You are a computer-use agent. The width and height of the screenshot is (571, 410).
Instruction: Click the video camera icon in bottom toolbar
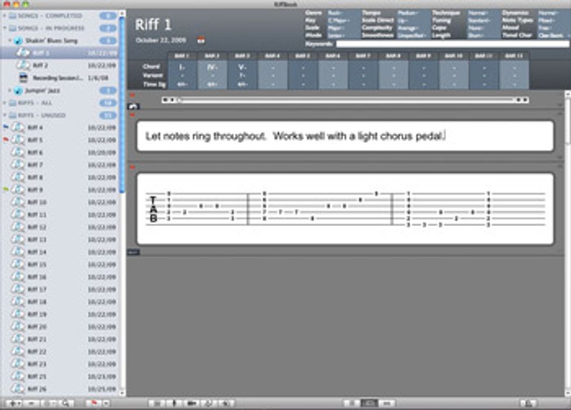(192, 403)
